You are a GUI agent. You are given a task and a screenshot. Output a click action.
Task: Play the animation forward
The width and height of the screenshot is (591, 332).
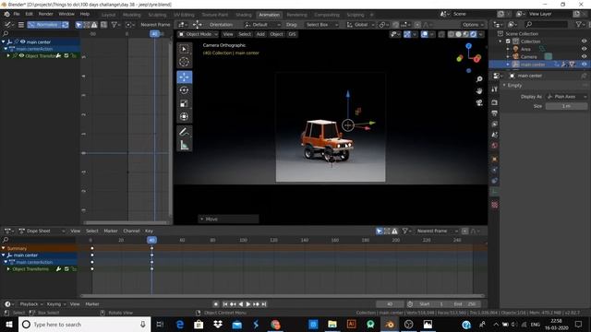248,304
